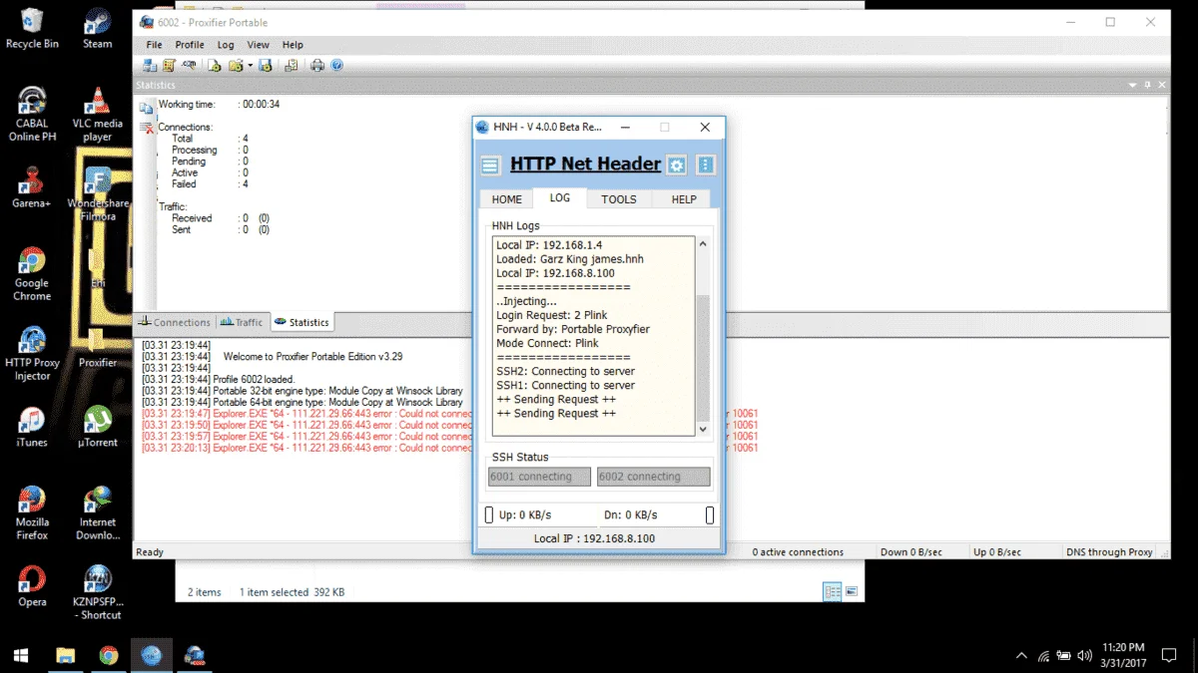Show hidden system tray icons chevron
The height and width of the screenshot is (673, 1198).
1021,656
